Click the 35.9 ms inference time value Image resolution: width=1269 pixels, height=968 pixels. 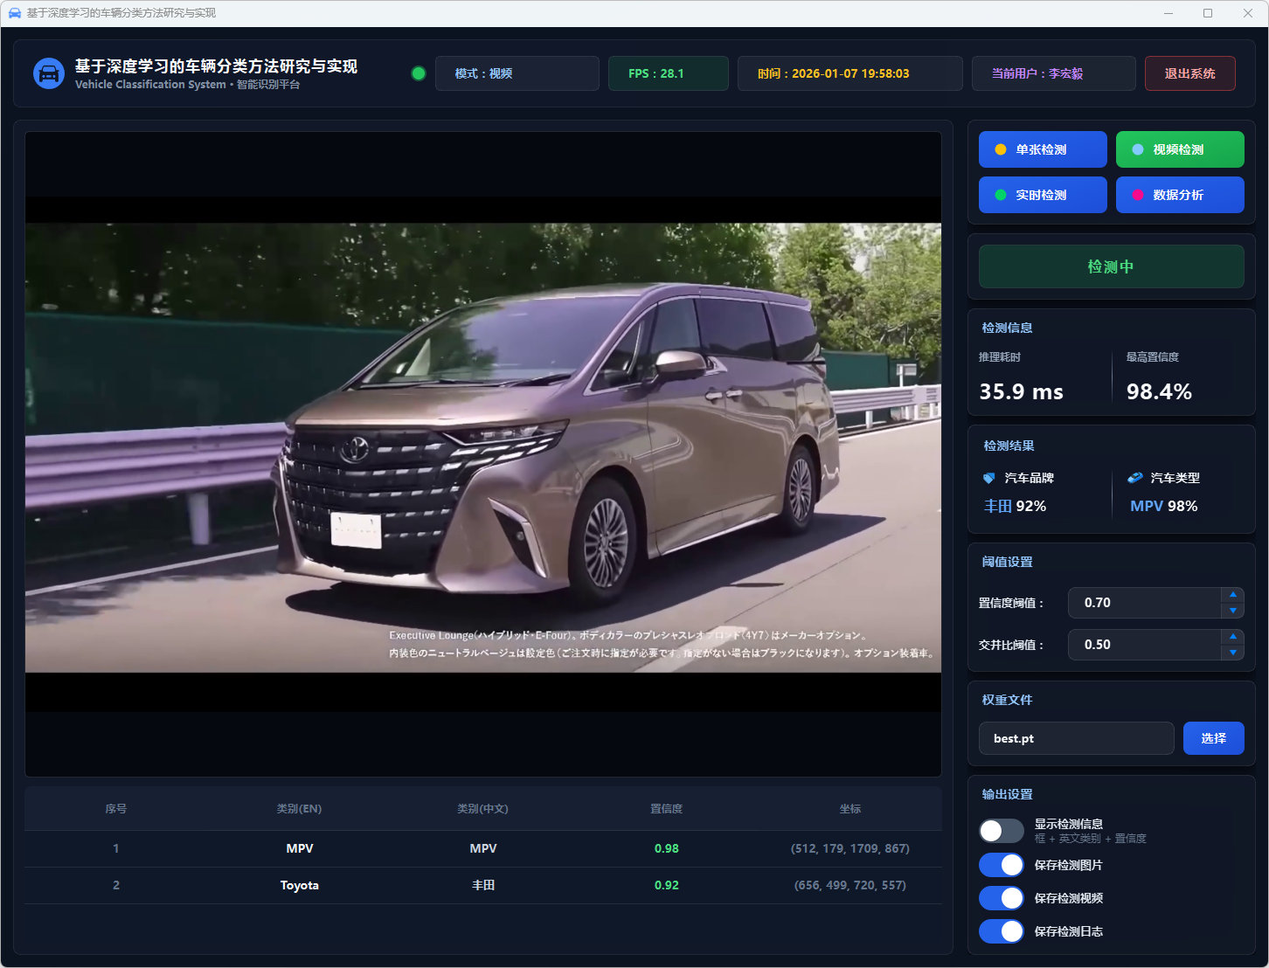pyautogui.click(x=1022, y=391)
